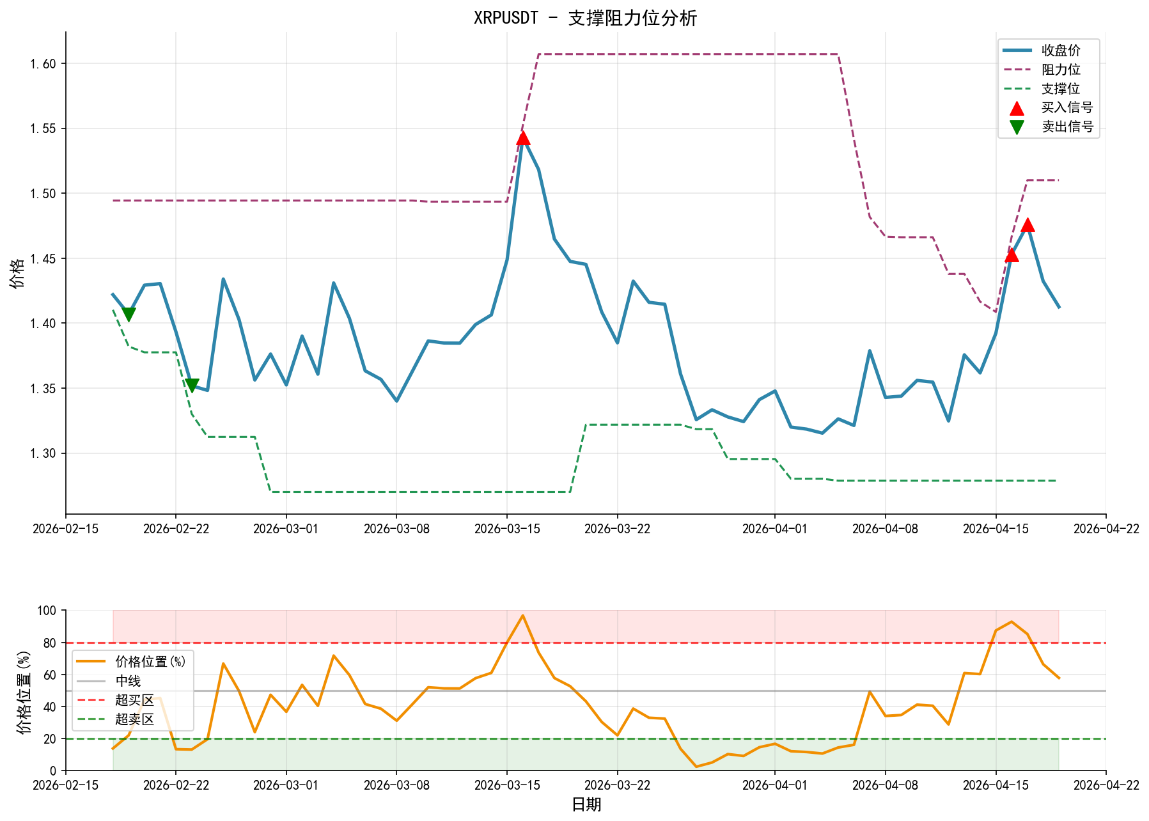Click the chart title XRPUSDT 支撑阻力位分析
1149x821 pixels.
coord(585,18)
